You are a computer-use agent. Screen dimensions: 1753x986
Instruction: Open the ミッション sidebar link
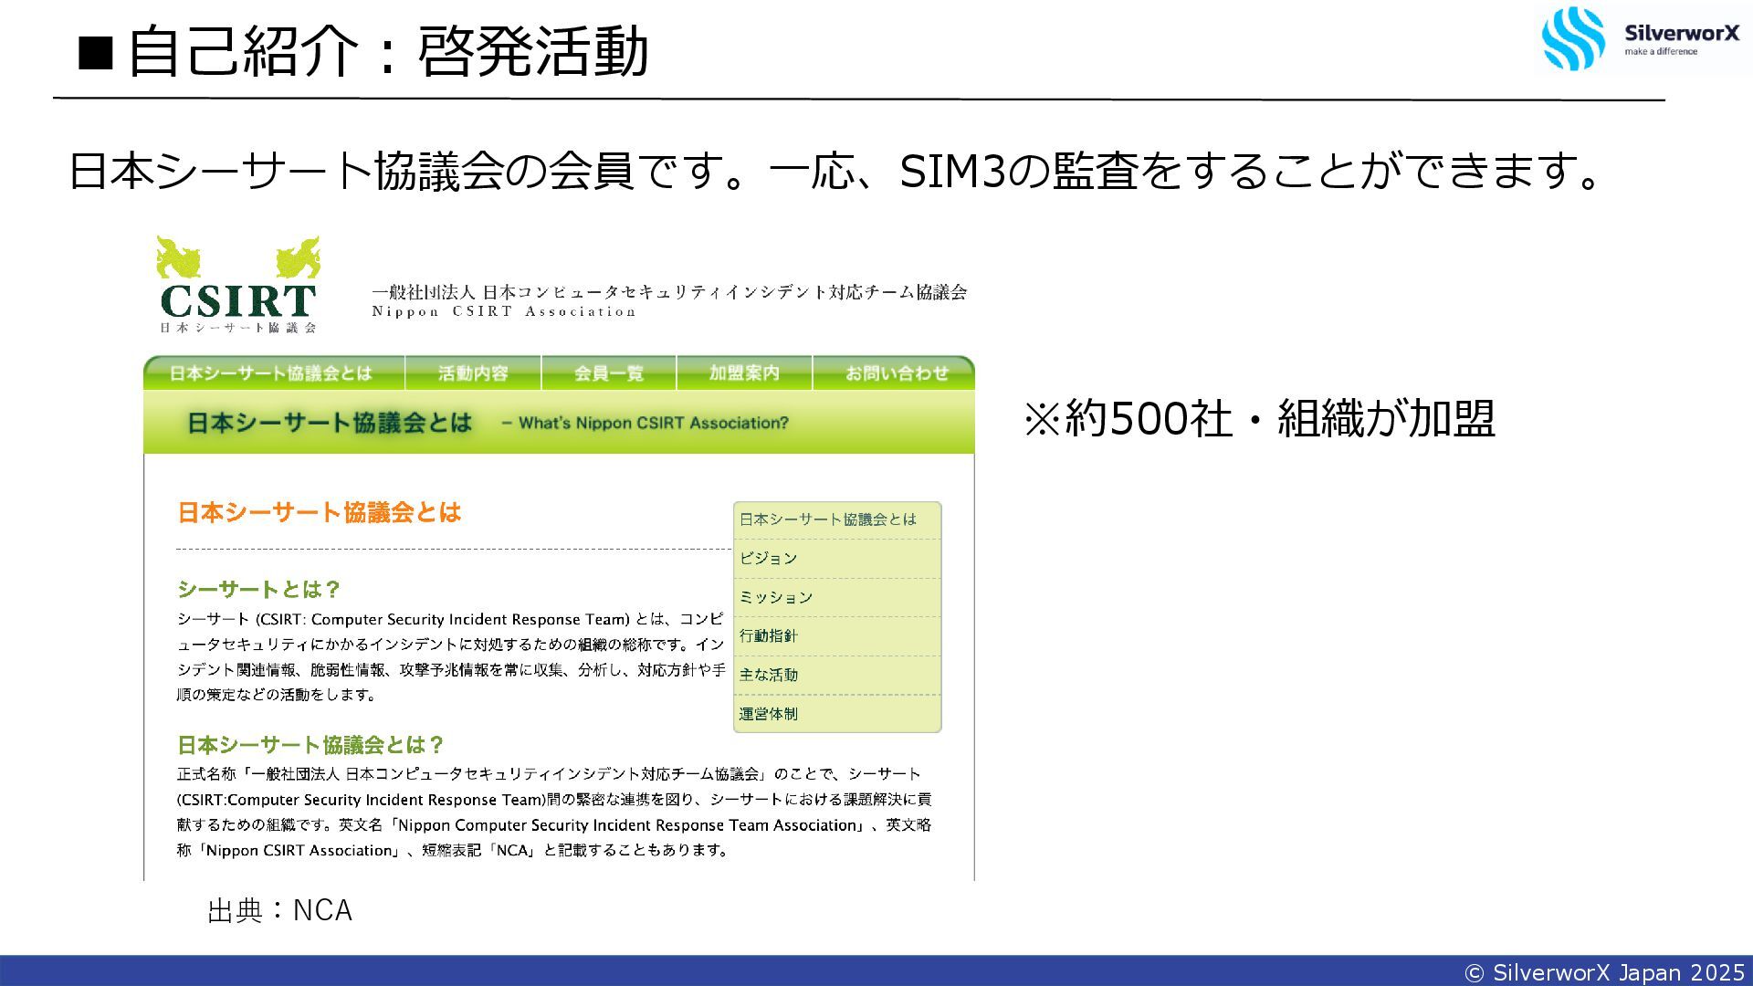coord(775,597)
